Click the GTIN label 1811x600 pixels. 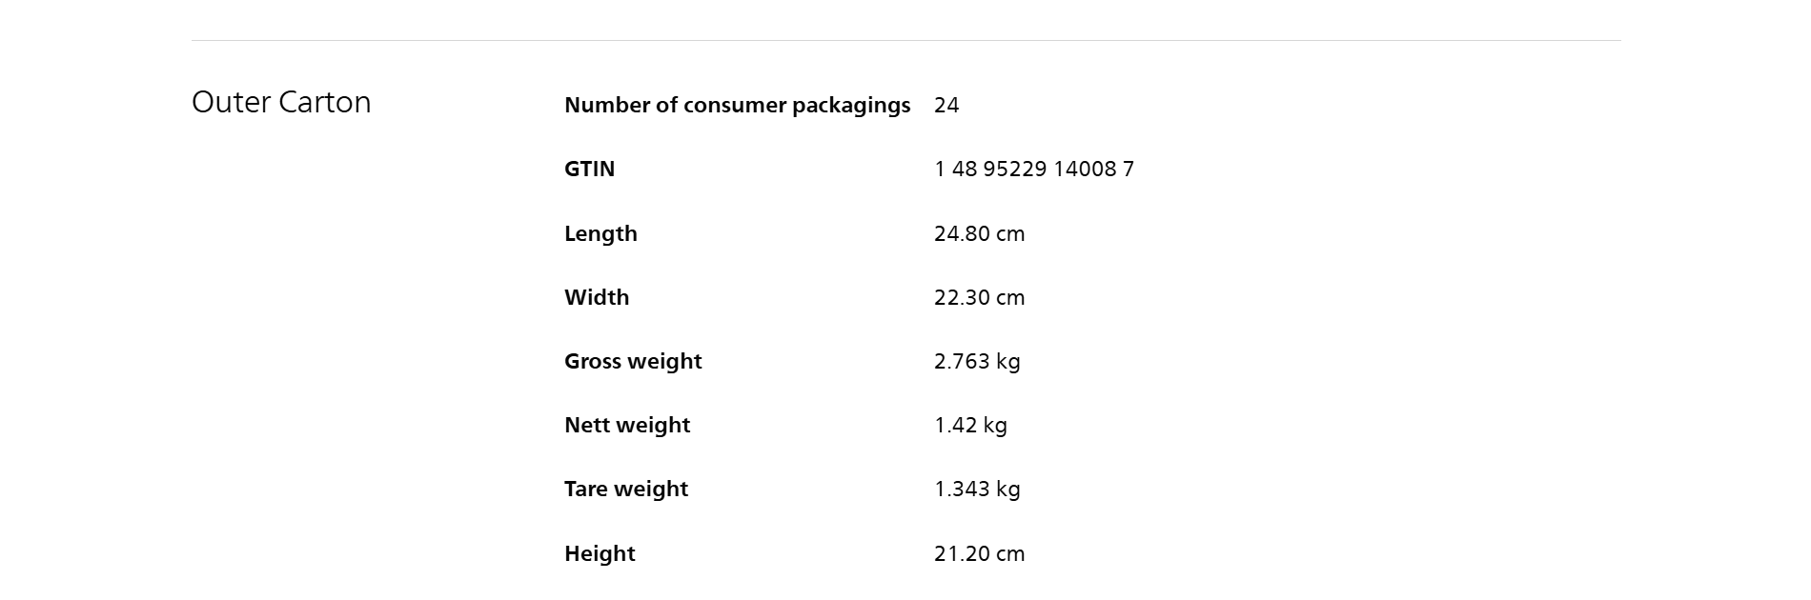click(x=589, y=169)
